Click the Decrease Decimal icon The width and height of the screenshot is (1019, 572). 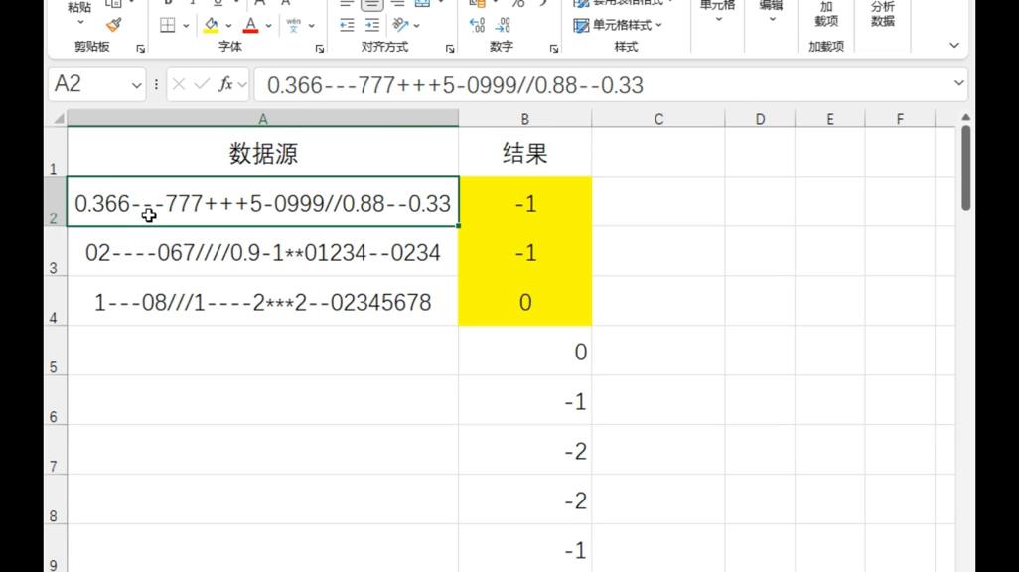[504, 25]
